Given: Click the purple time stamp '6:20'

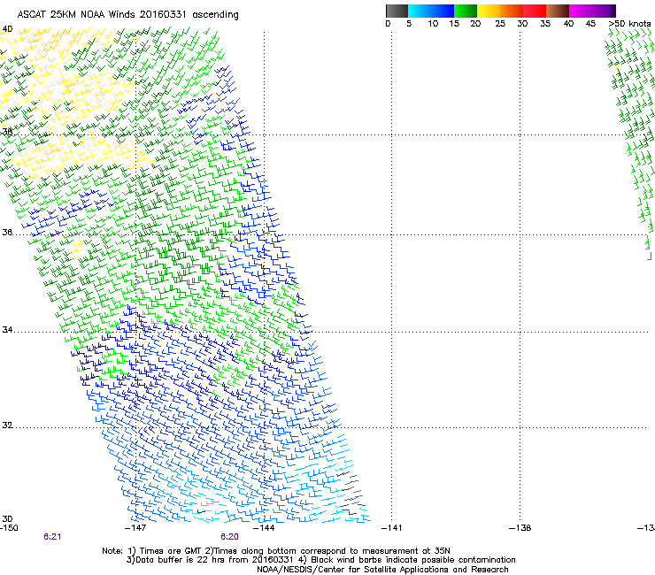Looking at the screenshot, I should 230,537.
